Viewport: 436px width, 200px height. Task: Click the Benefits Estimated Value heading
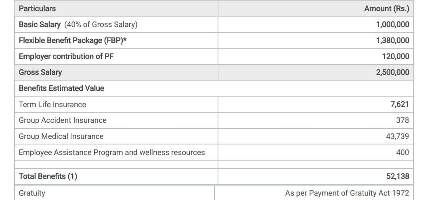(61, 88)
